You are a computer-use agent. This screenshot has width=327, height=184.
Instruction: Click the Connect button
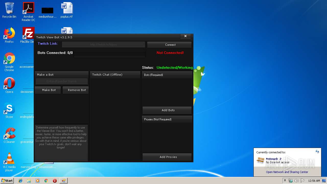169,44
